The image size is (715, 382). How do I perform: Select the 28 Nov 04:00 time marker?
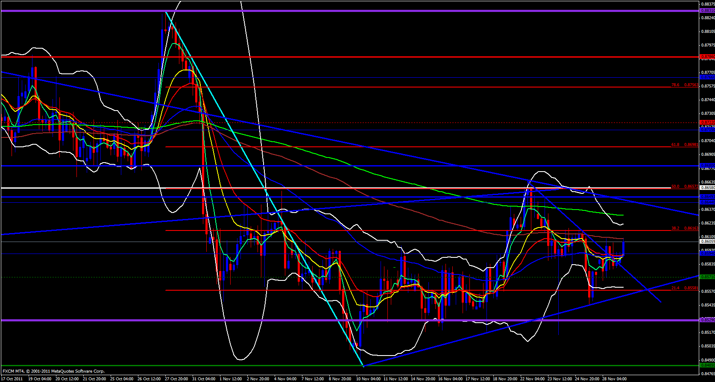(x=615, y=379)
